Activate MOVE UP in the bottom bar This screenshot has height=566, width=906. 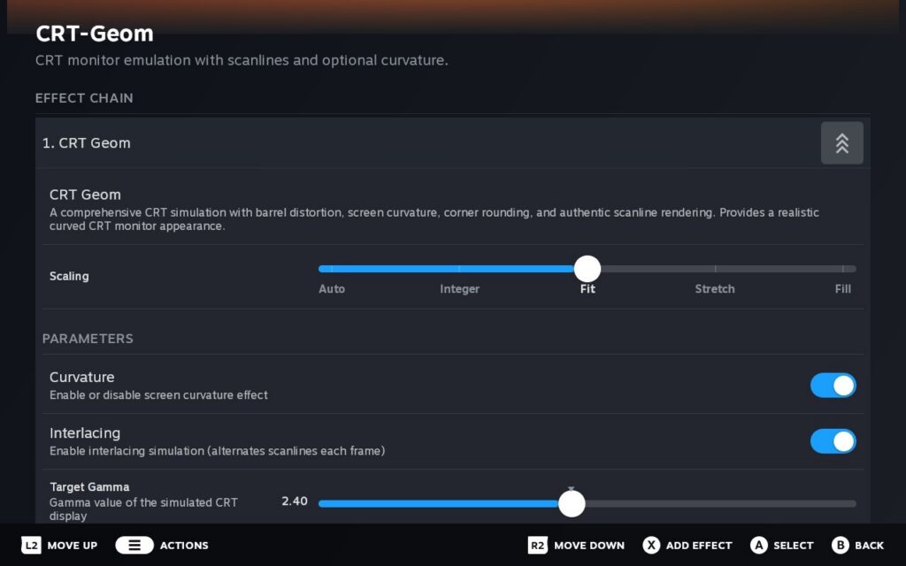point(58,545)
